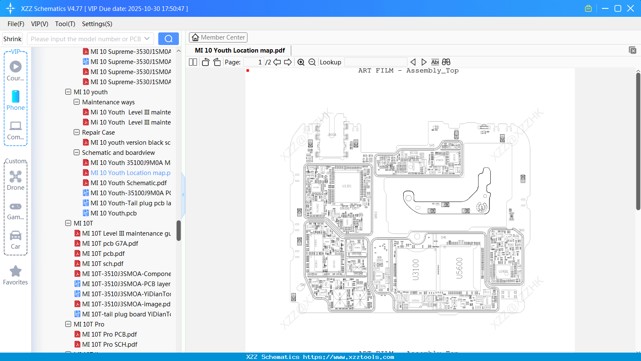Switch to two-page layout view
Viewport: 641px width, 361px height.
pyautogui.click(x=192, y=62)
